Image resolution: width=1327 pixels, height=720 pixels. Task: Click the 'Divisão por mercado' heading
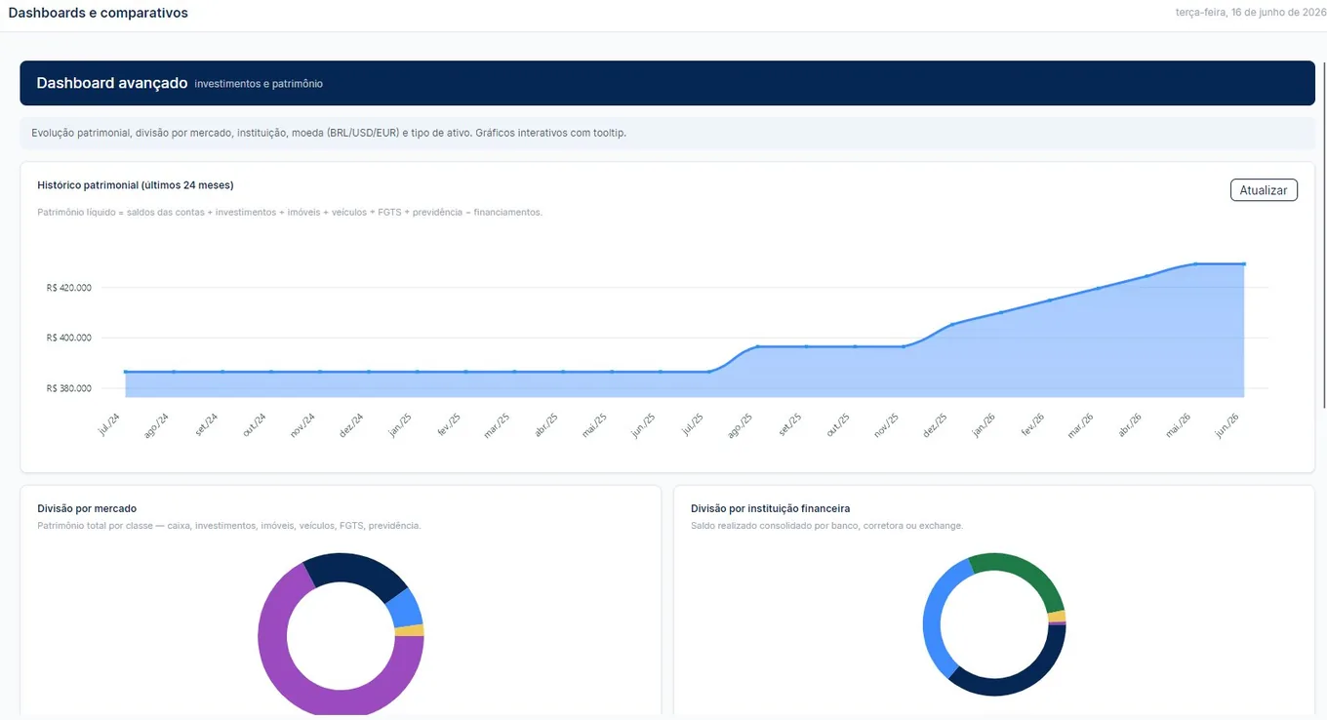[x=87, y=508]
